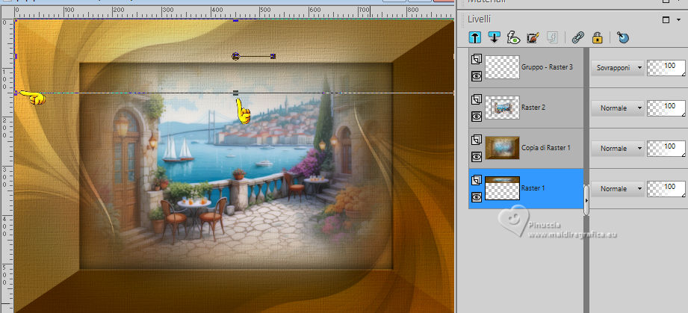The height and width of the screenshot is (313, 688).
Task: Click layer type icon of Raster 1
Action: [477, 180]
